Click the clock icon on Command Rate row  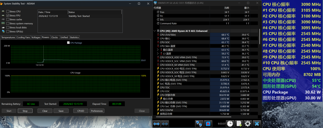pyautogui.click(x=158, y=23)
